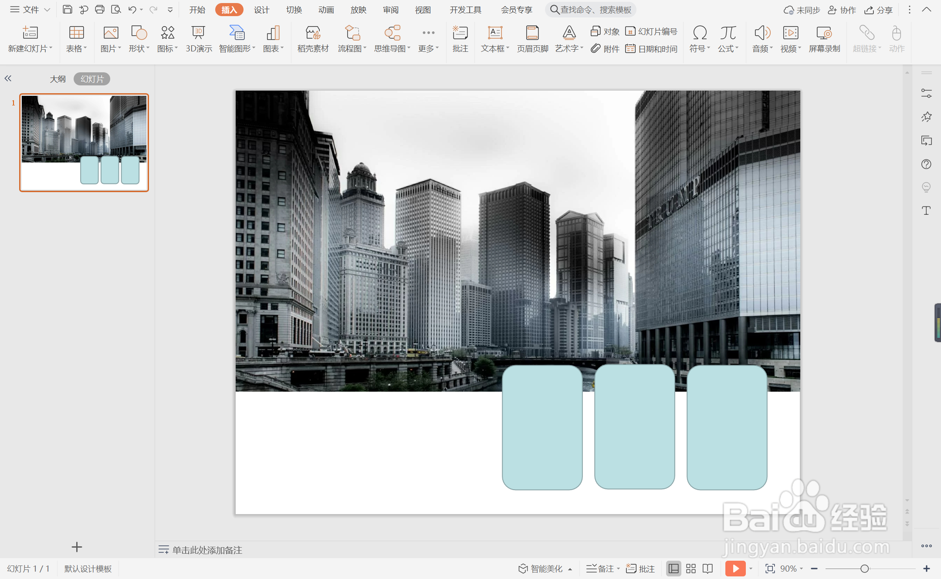
Task: Switch to 开始 ribbon tab
Action: [x=197, y=10]
